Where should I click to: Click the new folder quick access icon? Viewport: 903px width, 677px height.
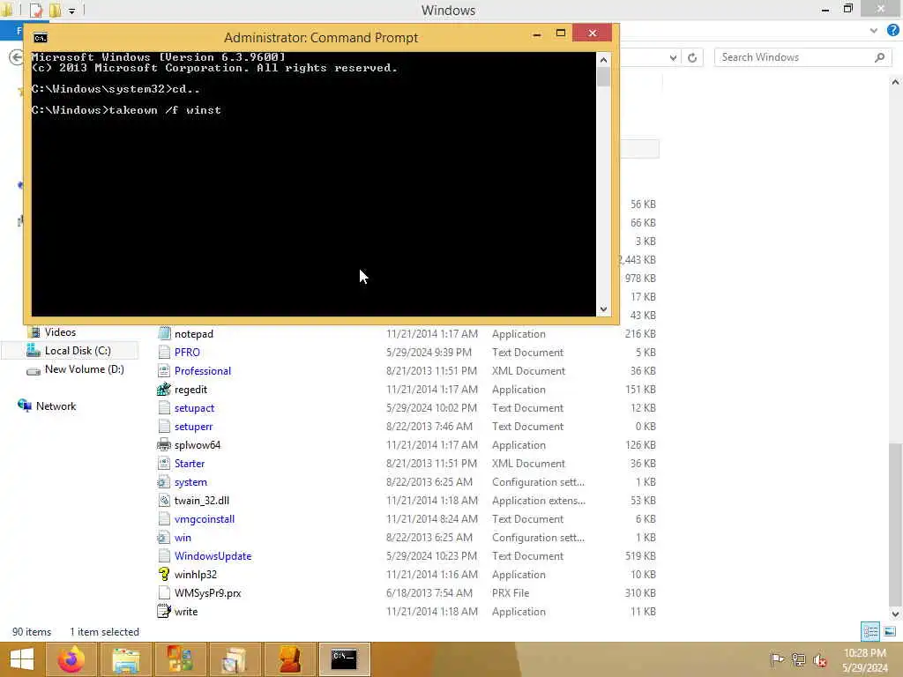(56, 11)
